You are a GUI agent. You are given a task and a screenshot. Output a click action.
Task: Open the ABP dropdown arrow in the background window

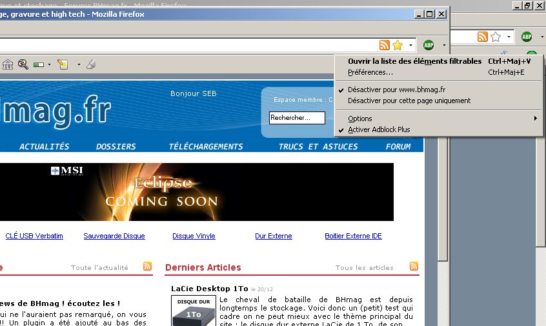(543, 37)
